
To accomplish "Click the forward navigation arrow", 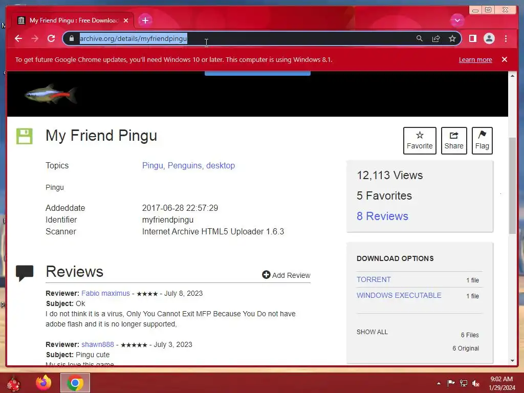I will tap(35, 38).
